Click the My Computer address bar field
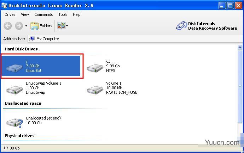Image resolution: width=244 pixels, height=153 pixels. click(x=135, y=39)
